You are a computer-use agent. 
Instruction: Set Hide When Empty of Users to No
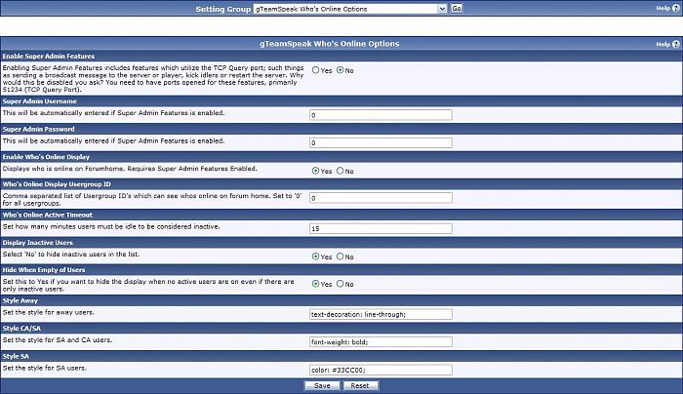pos(341,284)
